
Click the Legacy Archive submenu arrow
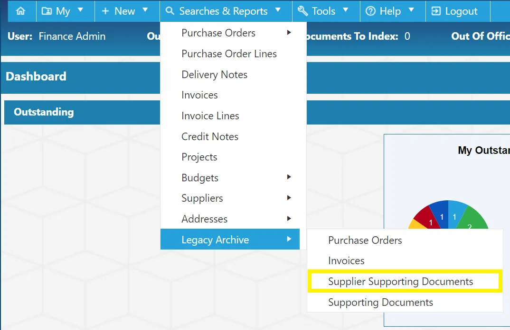point(289,239)
